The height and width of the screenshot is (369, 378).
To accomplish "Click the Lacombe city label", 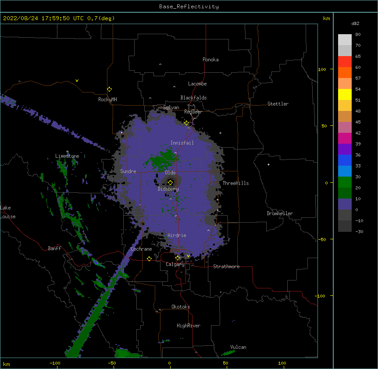I will tap(197, 84).
